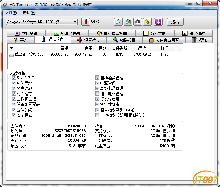This screenshot has height=187, width=220.
Task: Switch to the 附加测试 tab
Action: pos(193,33)
